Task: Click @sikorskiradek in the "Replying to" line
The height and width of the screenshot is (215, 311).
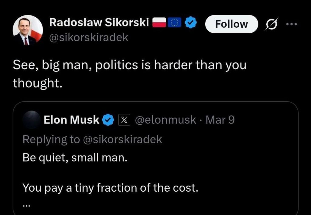Action: pyautogui.click(x=122, y=139)
